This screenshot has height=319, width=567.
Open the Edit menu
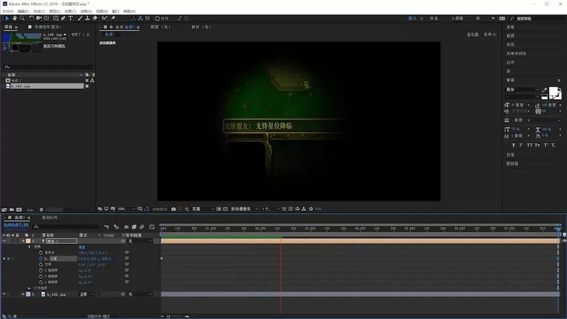tap(23, 11)
